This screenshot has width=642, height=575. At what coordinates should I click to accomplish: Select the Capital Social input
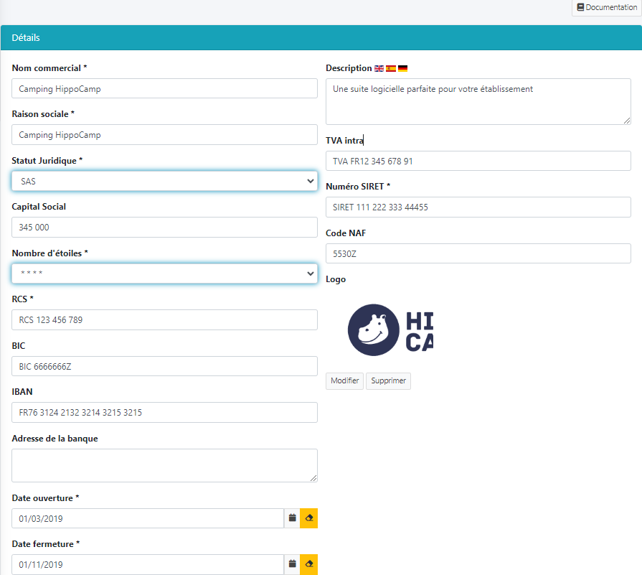point(164,228)
